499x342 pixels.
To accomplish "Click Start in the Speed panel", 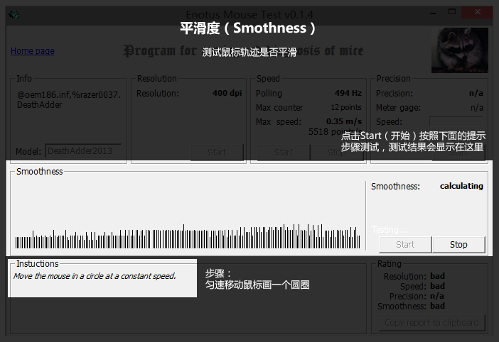I will (x=284, y=153).
